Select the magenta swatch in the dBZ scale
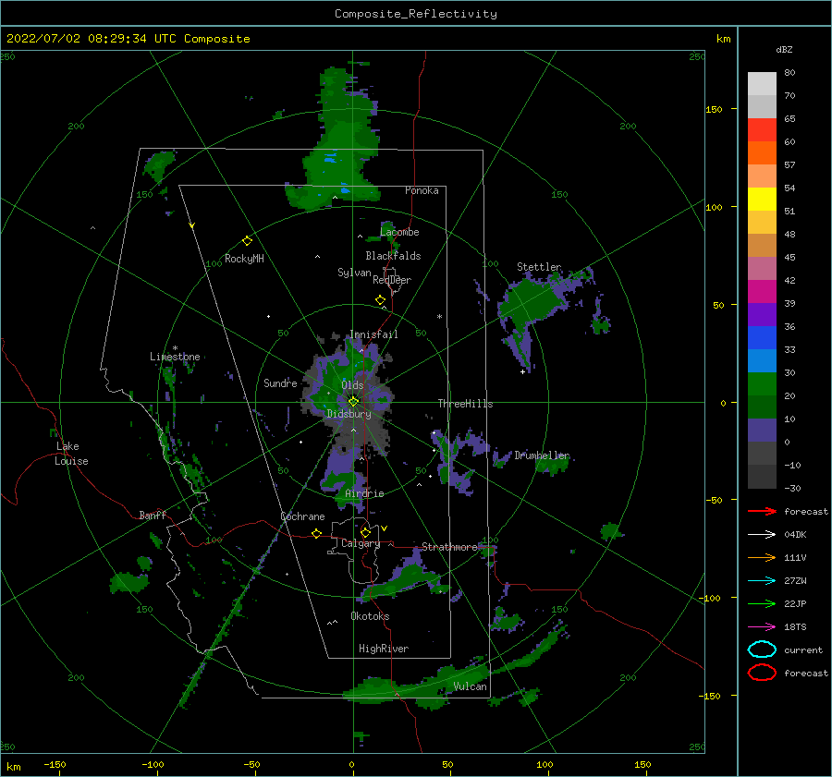Image resolution: width=832 pixels, height=777 pixels. 762,291
